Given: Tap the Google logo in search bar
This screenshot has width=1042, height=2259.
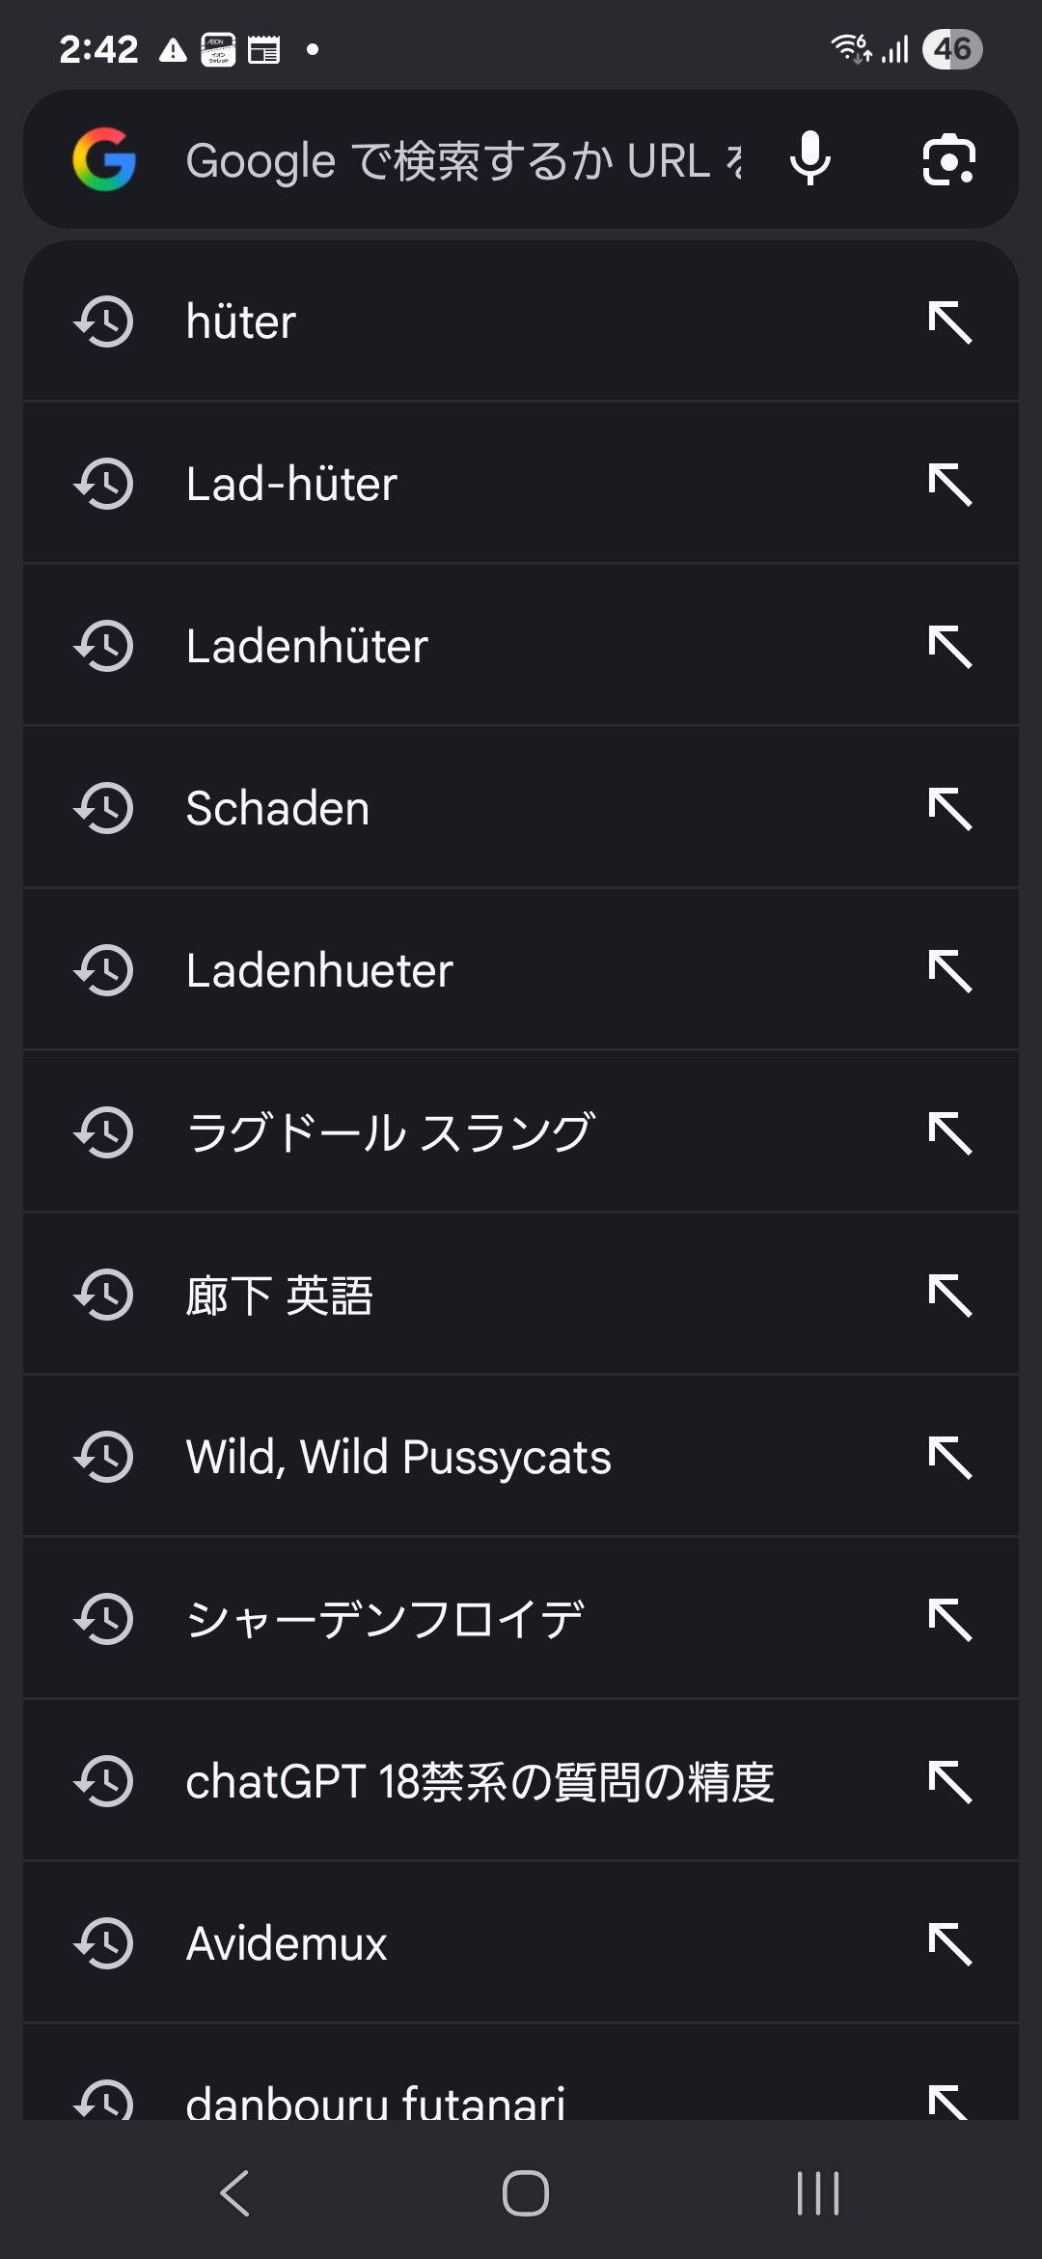Looking at the screenshot, I should tap(104, 159).
